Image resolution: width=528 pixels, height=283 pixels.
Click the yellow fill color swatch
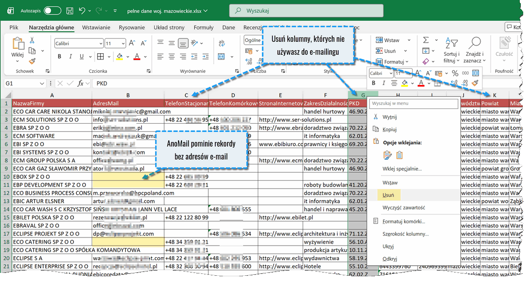click(x=120, y=57)
